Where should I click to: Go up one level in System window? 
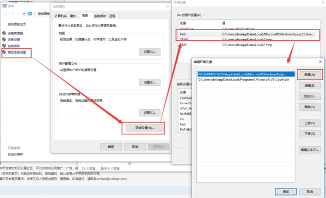(x=24, y=14)
